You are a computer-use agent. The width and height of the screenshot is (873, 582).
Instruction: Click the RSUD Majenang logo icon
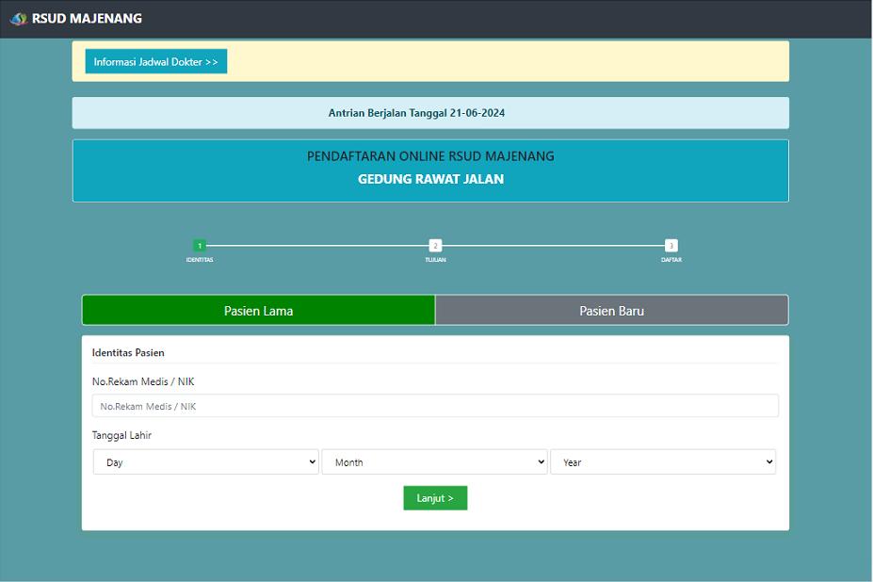(19, 19)
